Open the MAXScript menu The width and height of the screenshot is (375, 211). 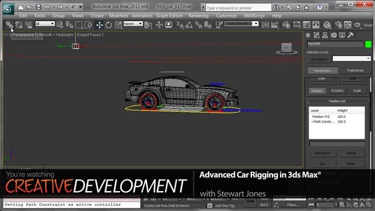click(254, 16)
